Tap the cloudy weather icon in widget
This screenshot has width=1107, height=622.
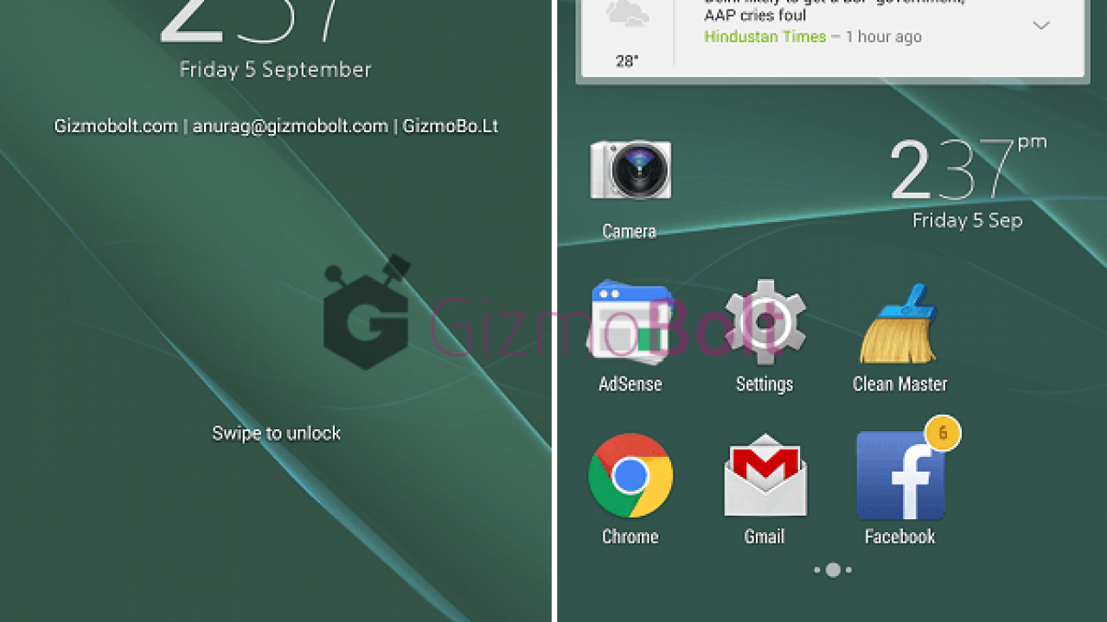[x=627, y=15]
